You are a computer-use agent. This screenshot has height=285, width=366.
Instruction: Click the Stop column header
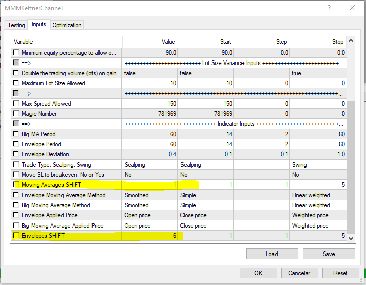318,42
